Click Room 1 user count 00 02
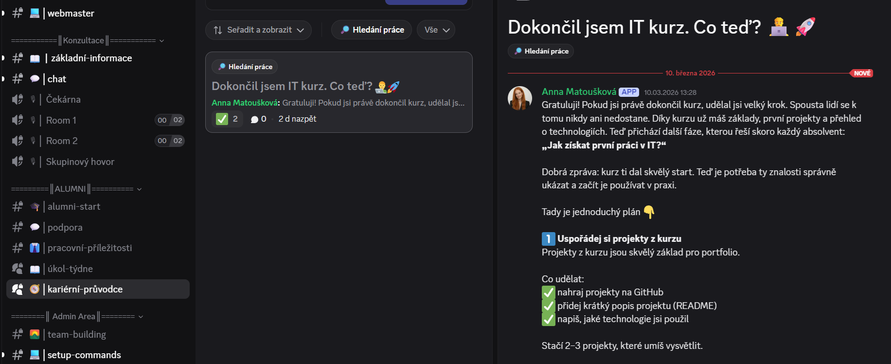This screenshot has width=891, height=364. [170, 120]
